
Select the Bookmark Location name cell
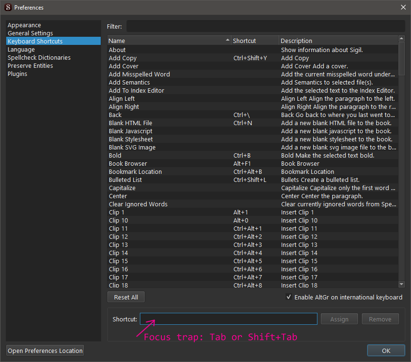click(169, 172)
